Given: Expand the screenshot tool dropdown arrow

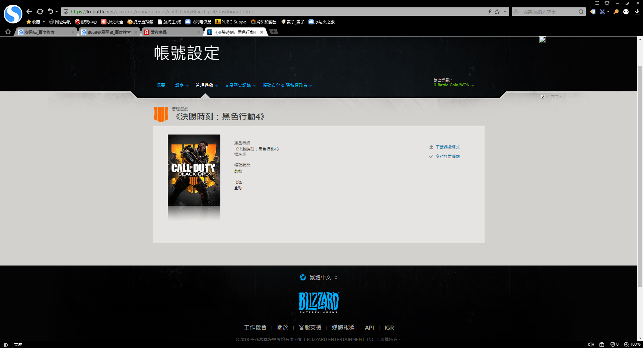Looking at the screenshot, I should (608, 12).
